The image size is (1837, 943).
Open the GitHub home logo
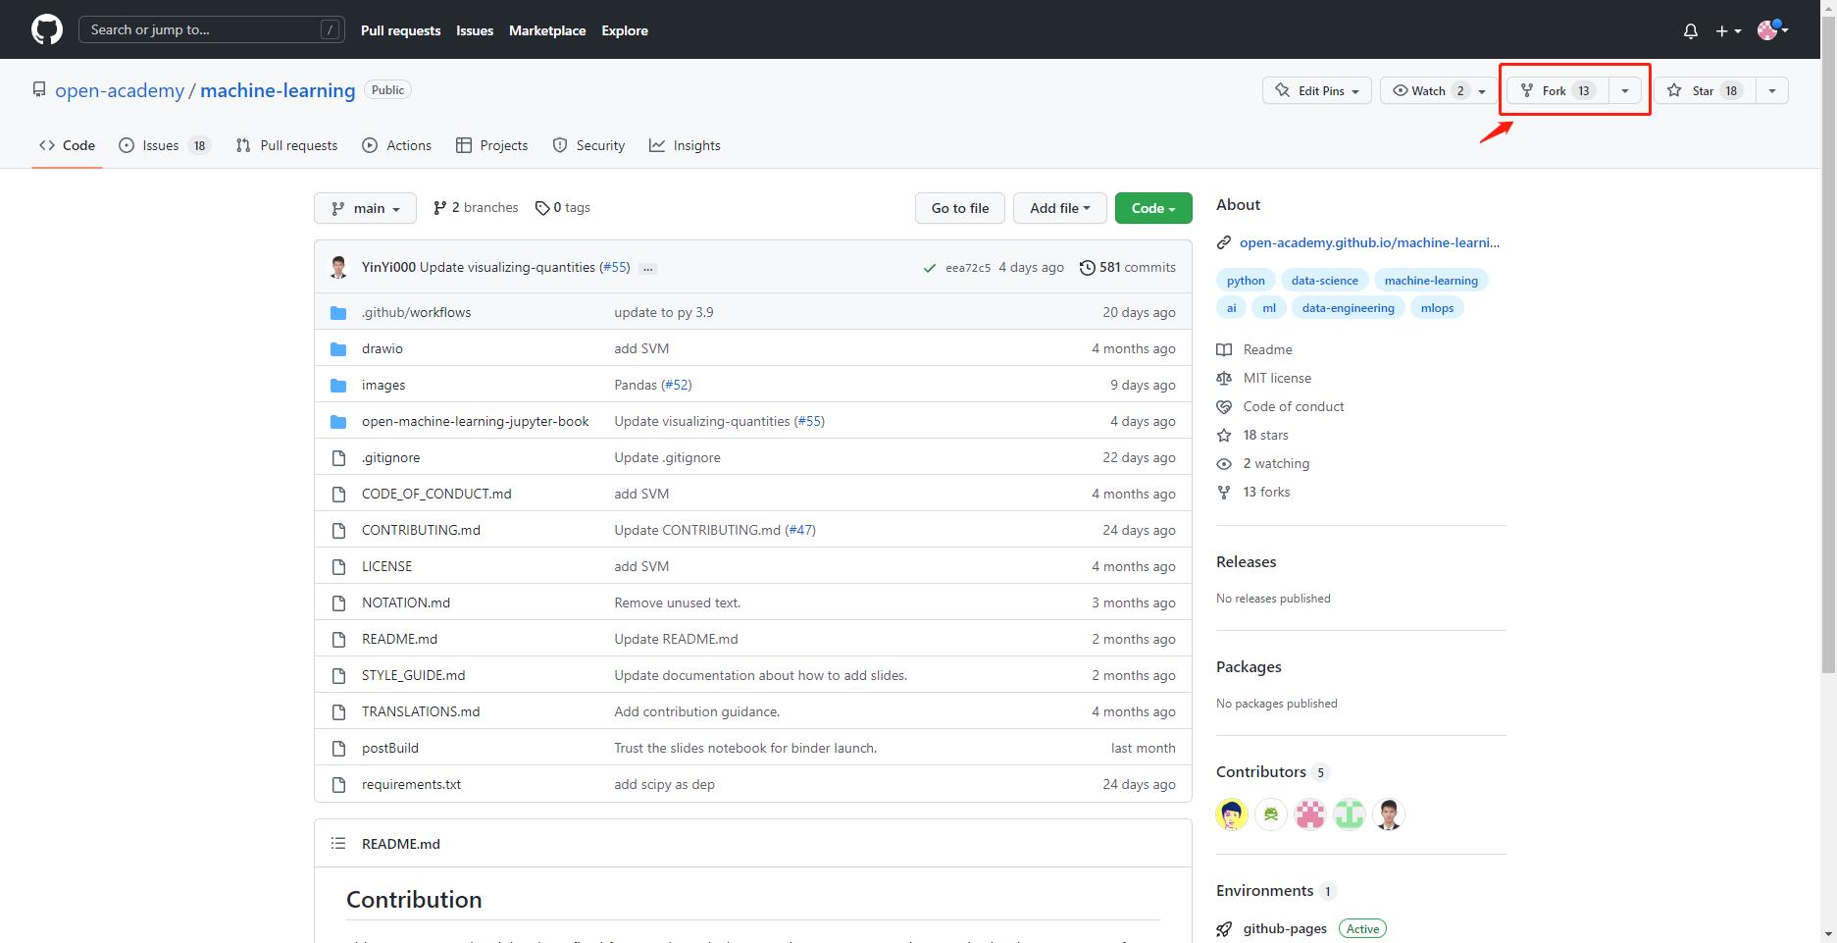pos(47,29)
